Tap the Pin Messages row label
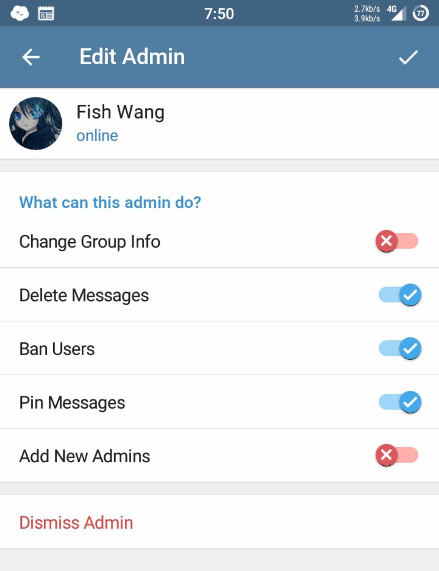The image size is (439, 571). (x=72, y=402)
